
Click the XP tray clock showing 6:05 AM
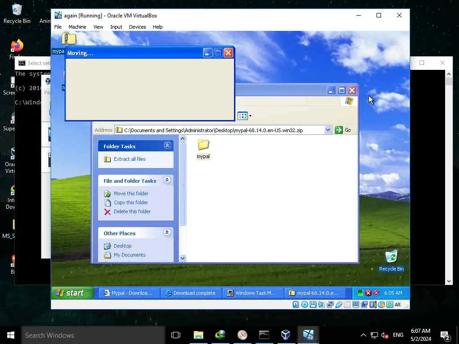(393, 293)
